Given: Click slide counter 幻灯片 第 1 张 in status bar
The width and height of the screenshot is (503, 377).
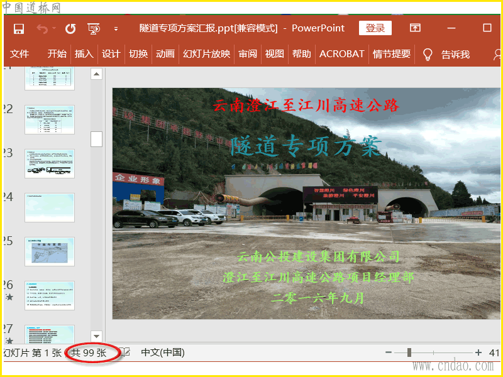Looking at the screenshot, I should pyautogui.click(x=32, y=353).
